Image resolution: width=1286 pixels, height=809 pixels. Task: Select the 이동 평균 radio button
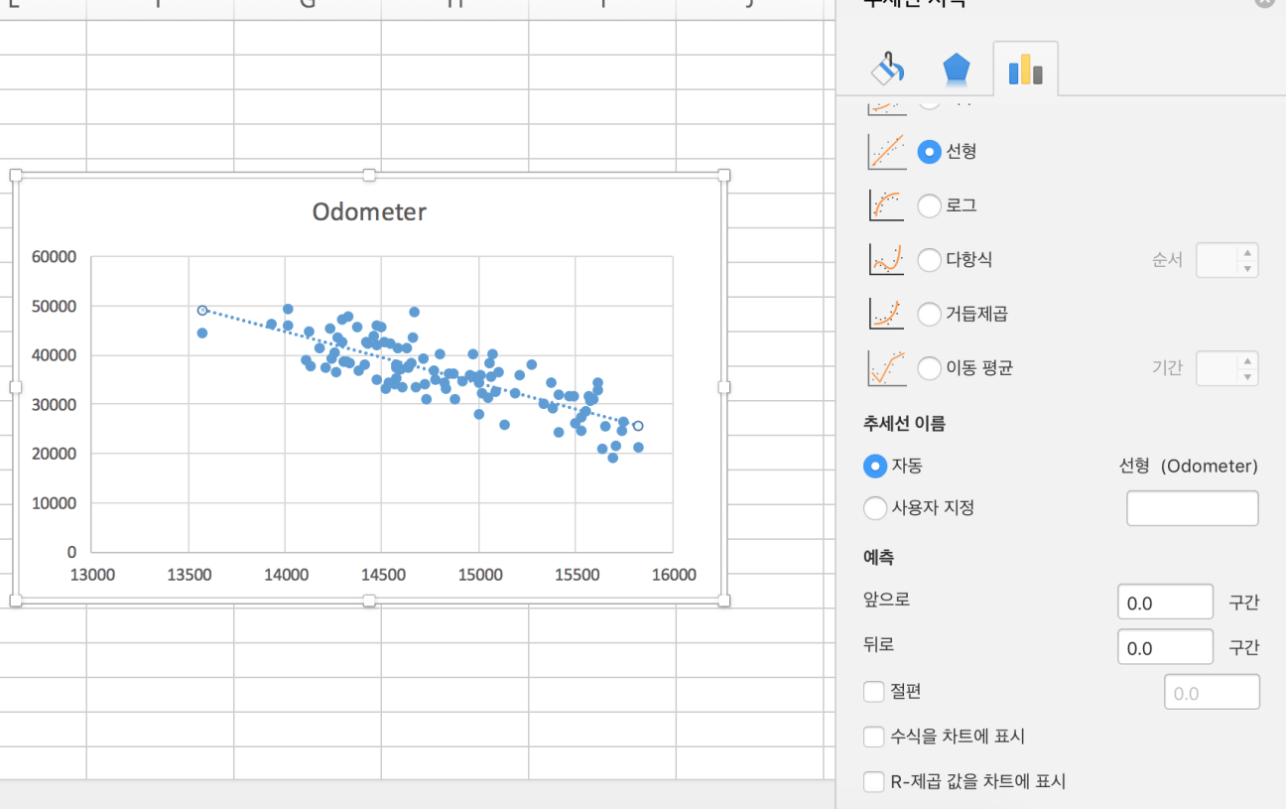(x=930, y=368)
